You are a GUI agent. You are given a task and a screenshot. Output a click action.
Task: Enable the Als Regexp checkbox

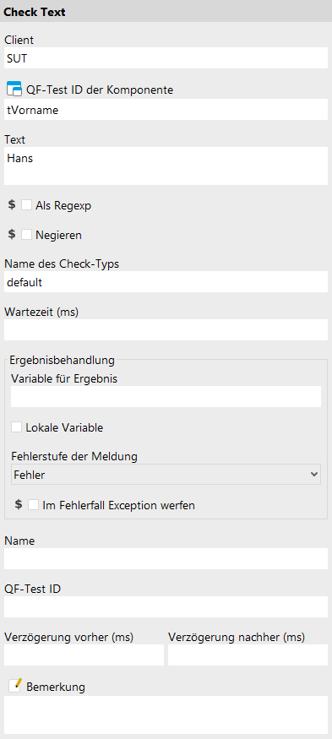point(27,205)
